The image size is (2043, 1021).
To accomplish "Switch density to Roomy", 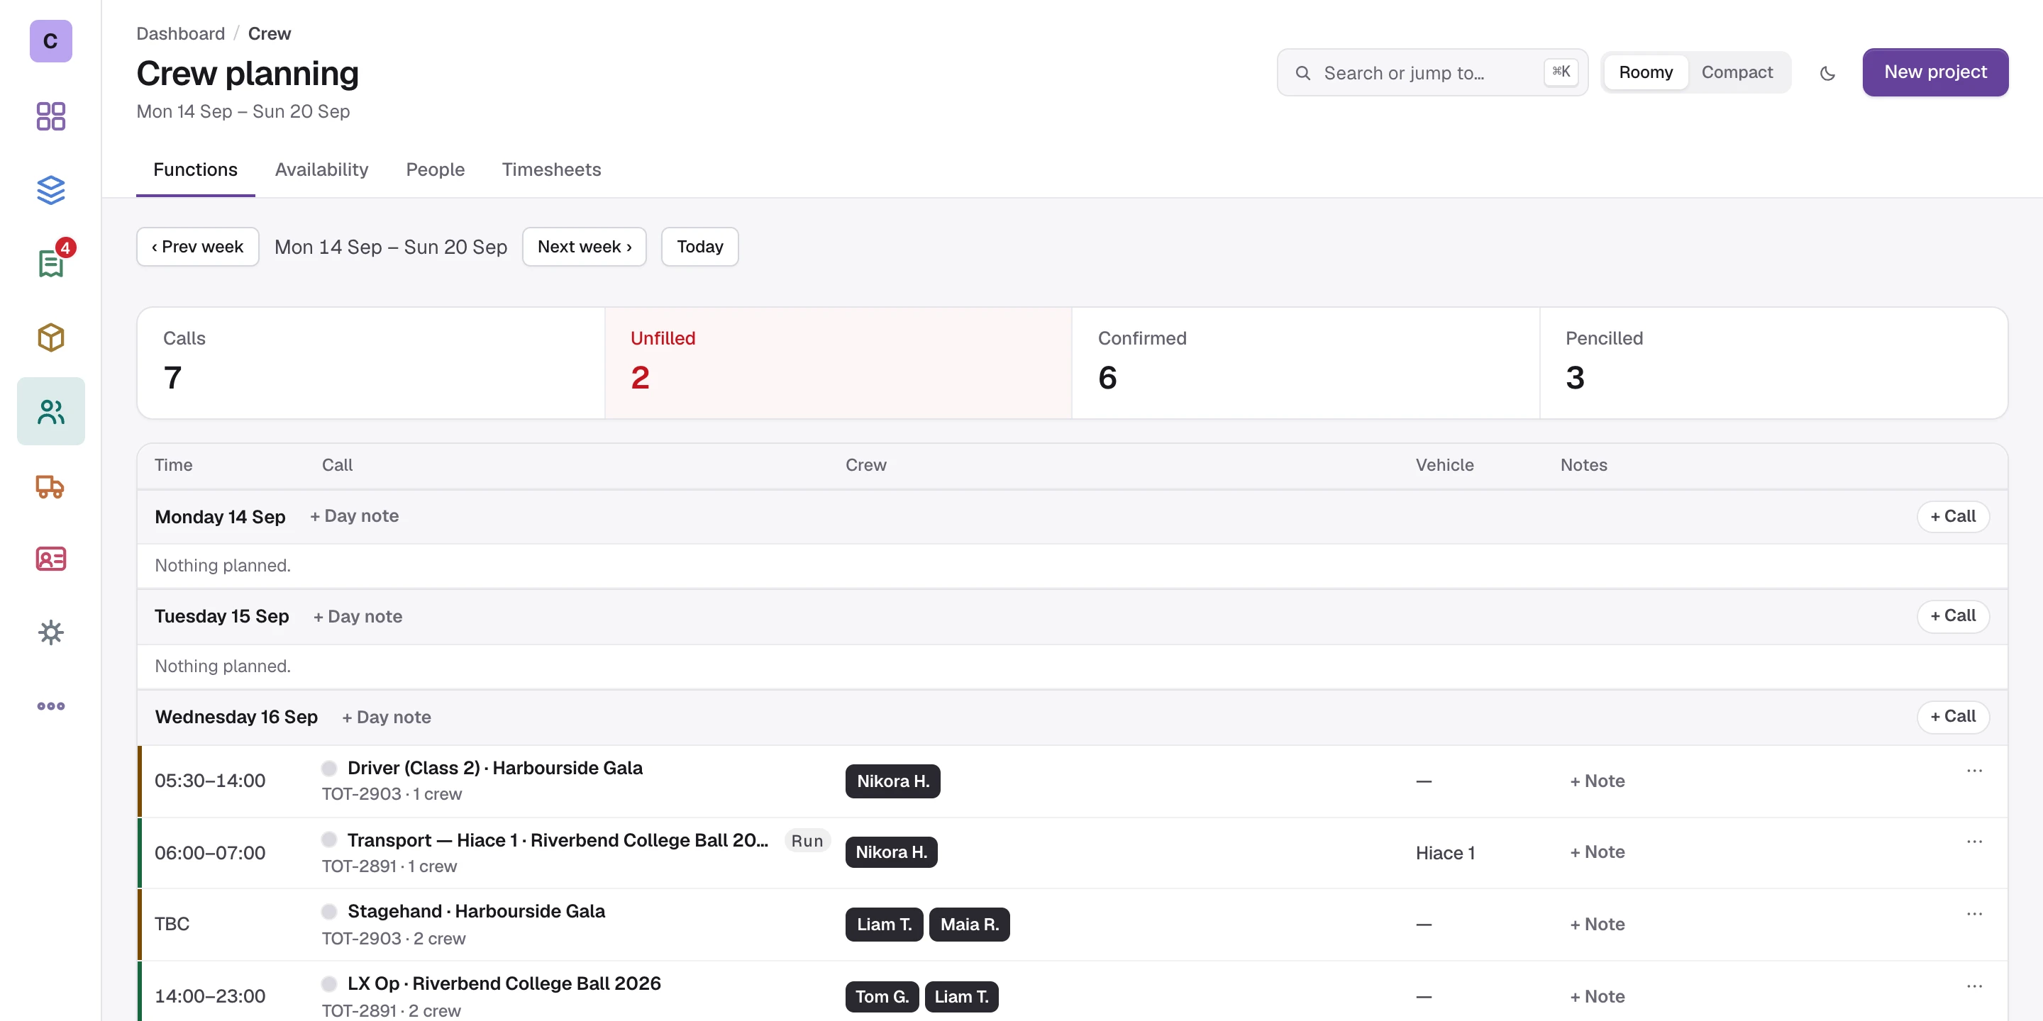I will [x=1645, y=72].
